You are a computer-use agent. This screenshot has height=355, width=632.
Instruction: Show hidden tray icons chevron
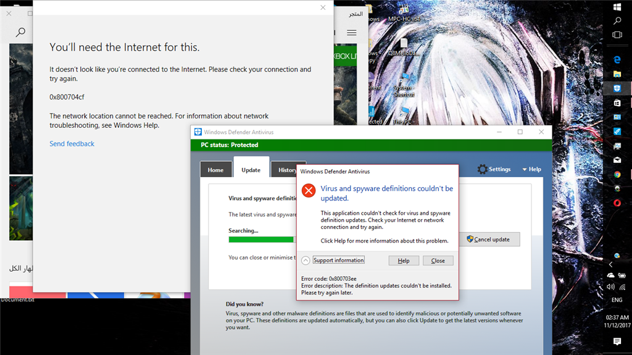(x=610, y=265)
